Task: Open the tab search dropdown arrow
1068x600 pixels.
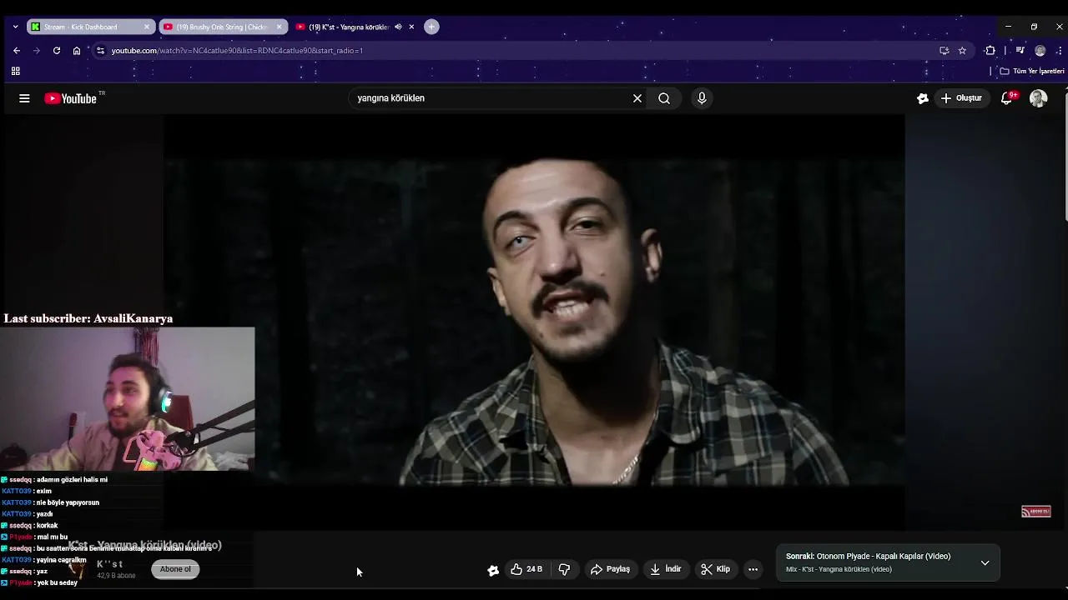Action: tap(15, 27)
